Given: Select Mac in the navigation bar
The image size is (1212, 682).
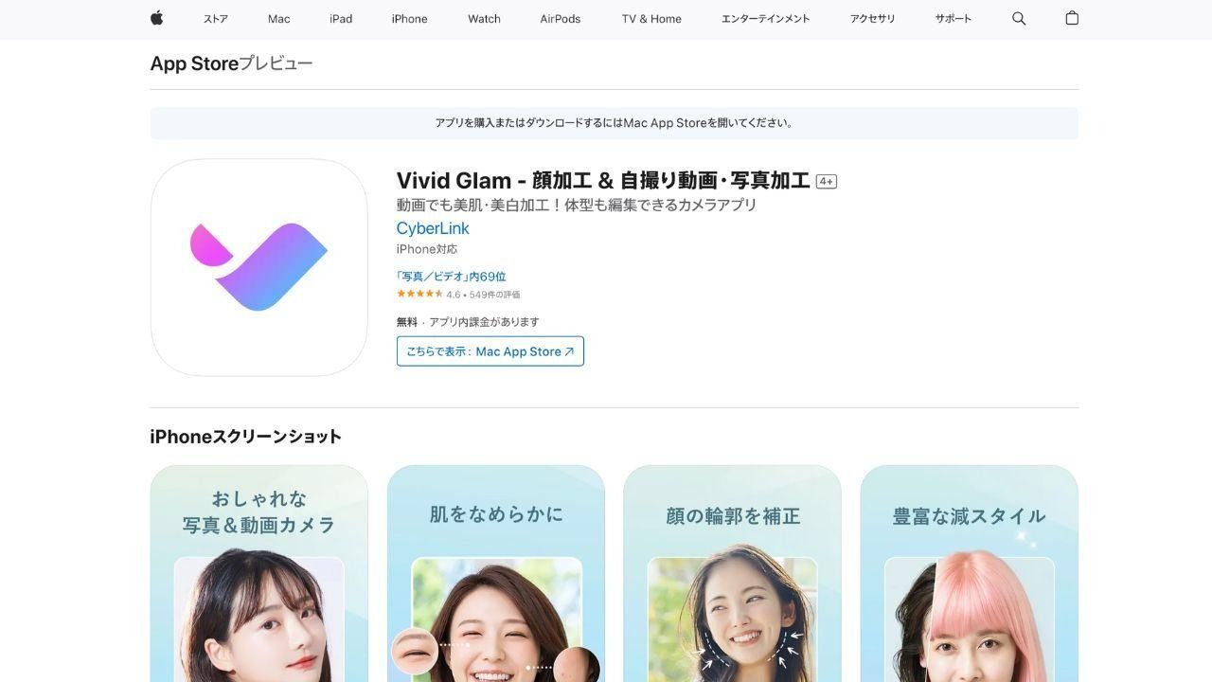Looking at the screenshot, I should coord(279,19).
